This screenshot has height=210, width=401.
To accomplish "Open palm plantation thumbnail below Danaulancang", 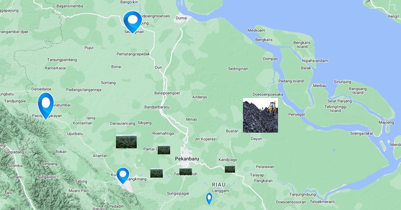I will click(x=126, y=142).
